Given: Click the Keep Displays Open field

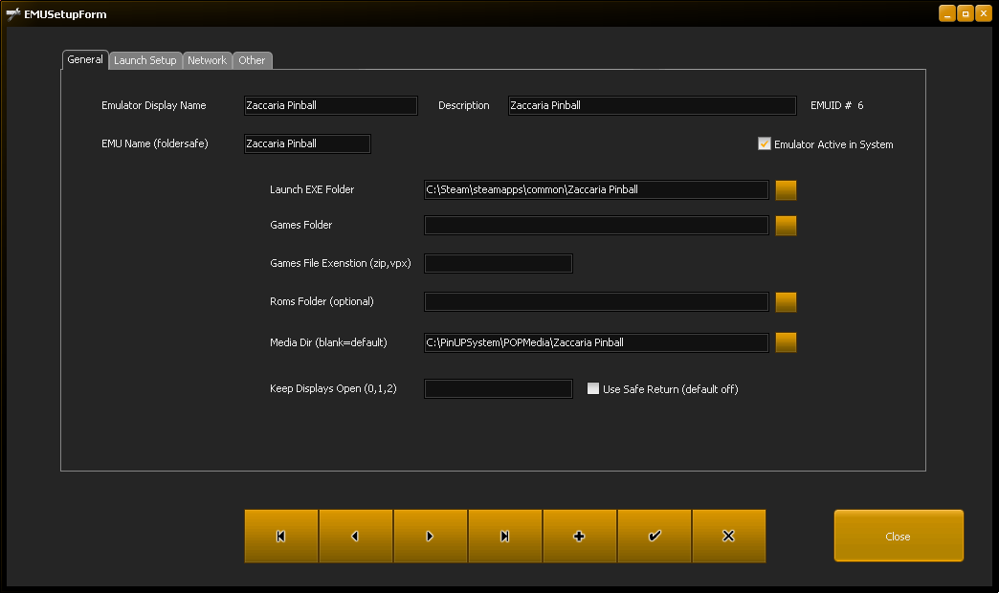Looking at the screenshot, I should click(x=498, y=389).
